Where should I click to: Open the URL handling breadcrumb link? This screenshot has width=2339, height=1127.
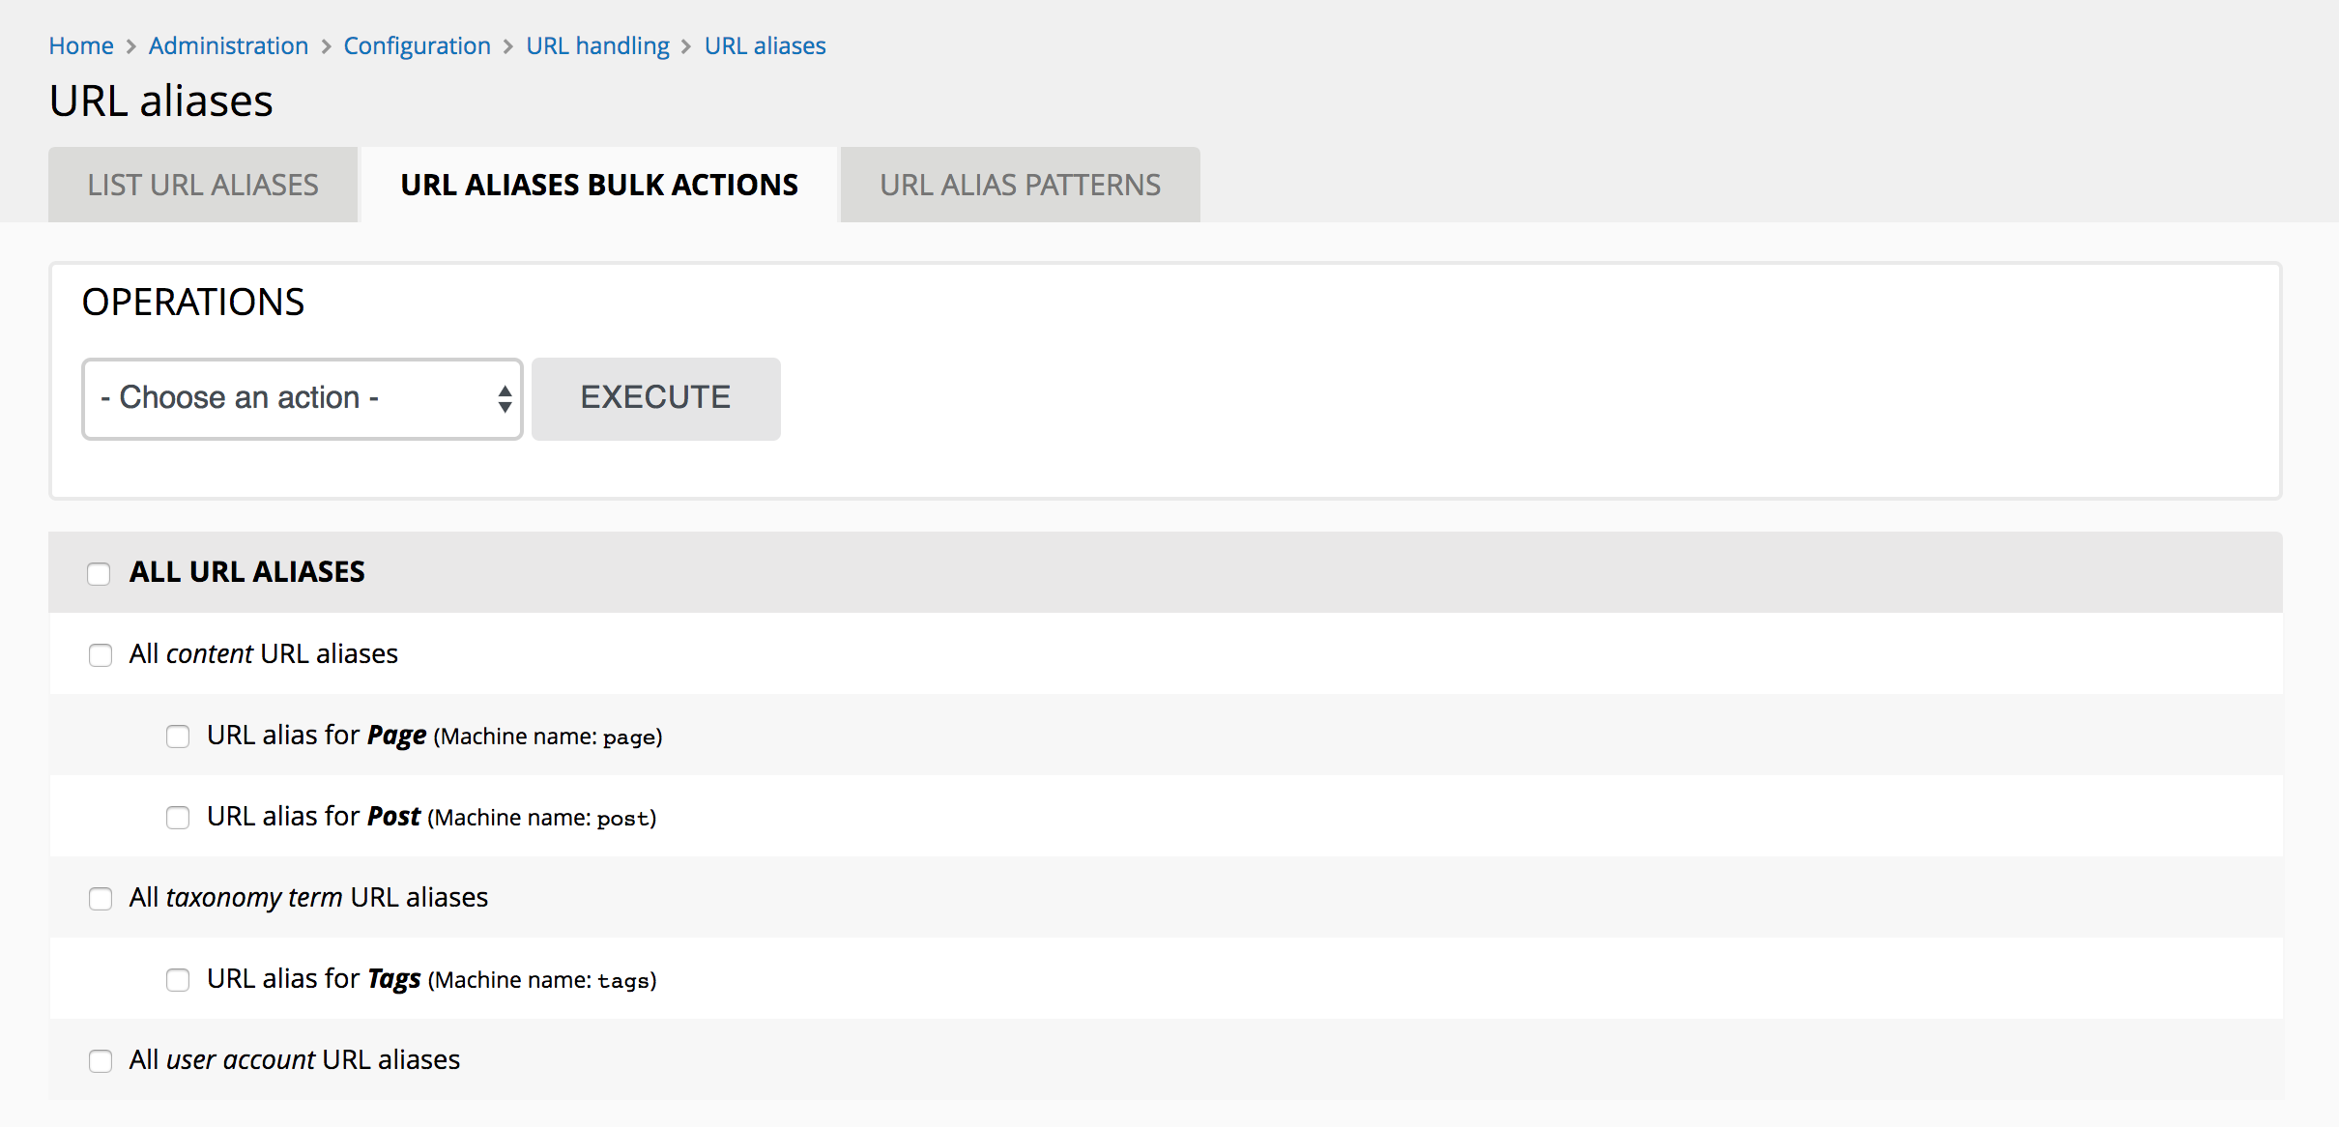tap(597, 44)
